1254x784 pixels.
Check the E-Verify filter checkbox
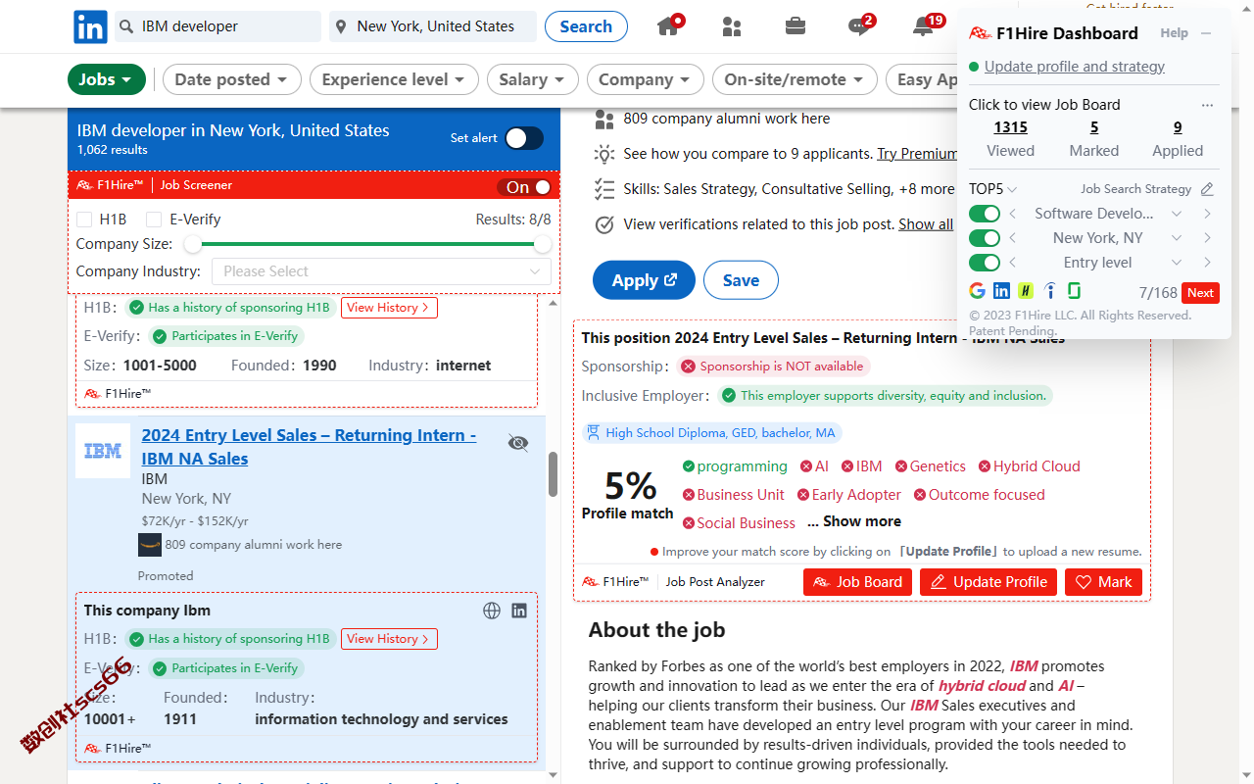tap(154, 220)
